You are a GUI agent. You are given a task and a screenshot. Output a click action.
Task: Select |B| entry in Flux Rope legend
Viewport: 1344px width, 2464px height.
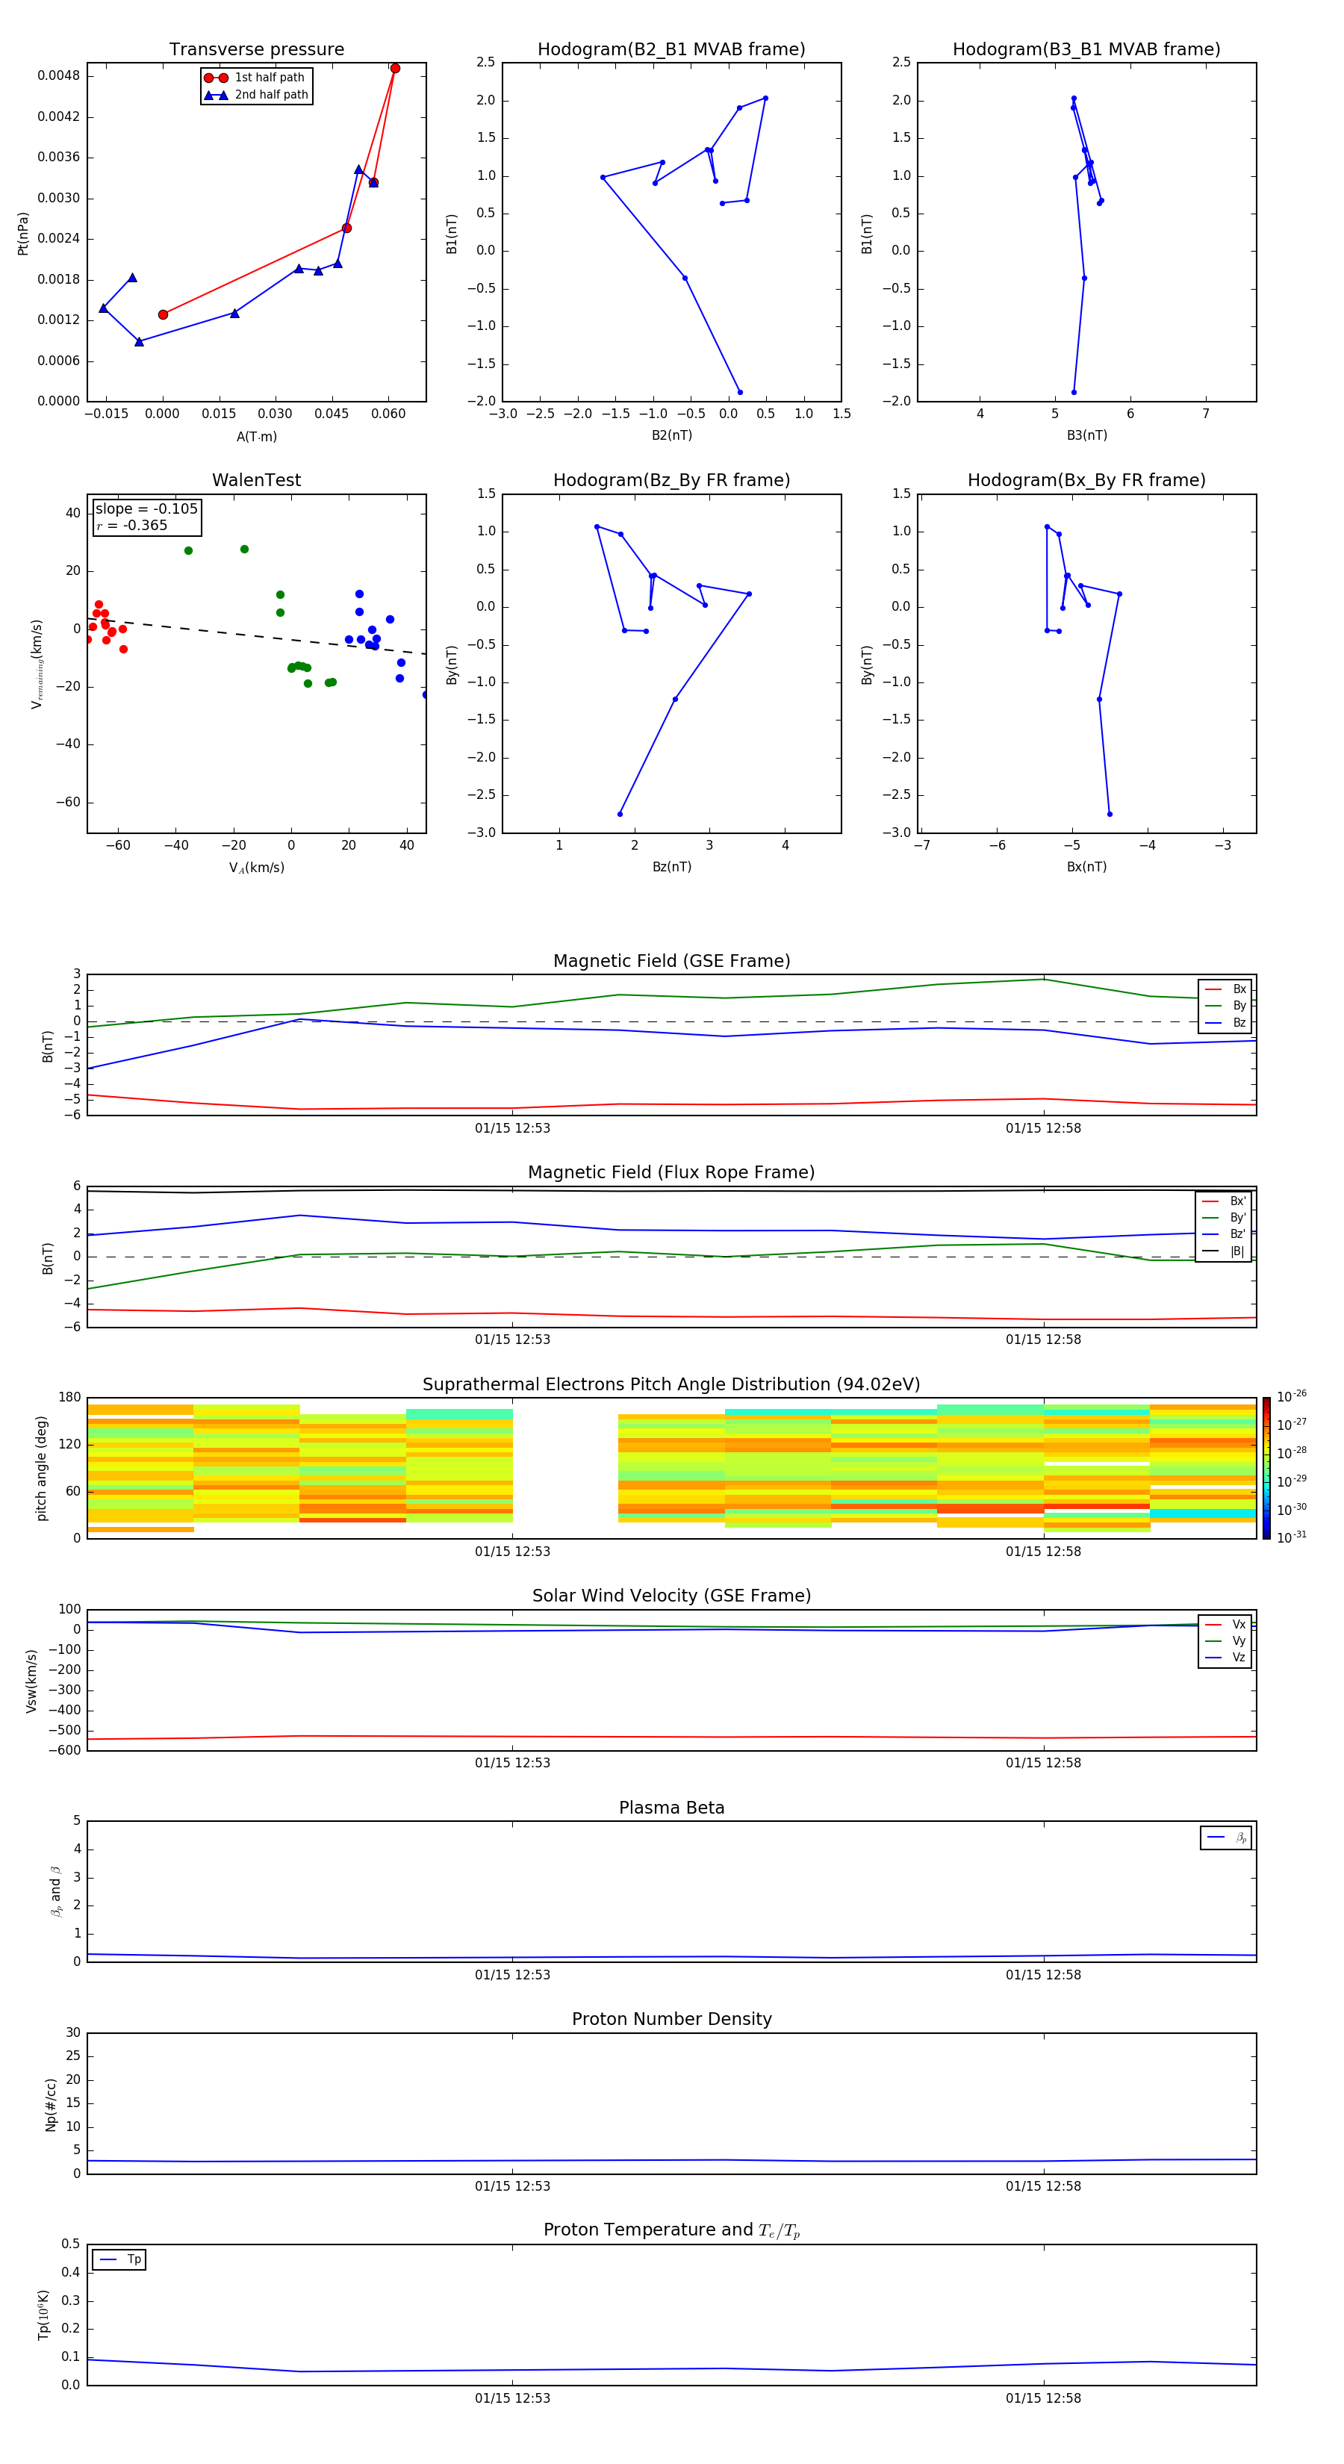click(1224, 1251)
